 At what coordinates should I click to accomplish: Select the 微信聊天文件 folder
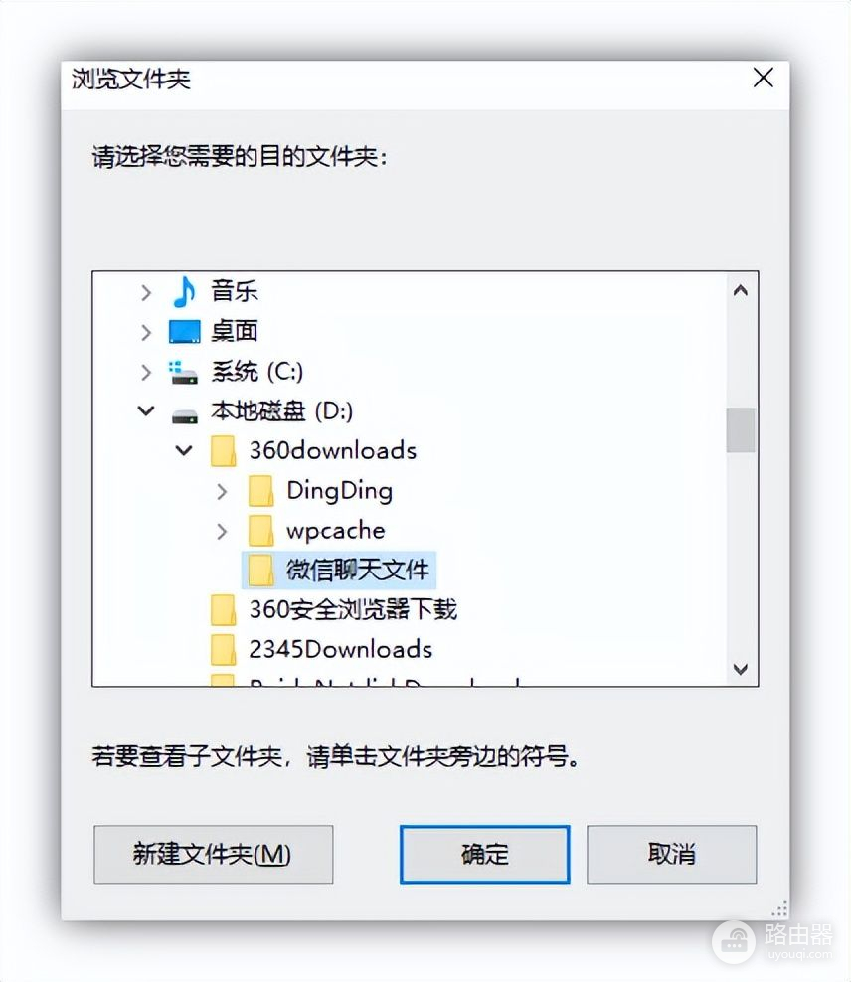click(x=339, y=570)
